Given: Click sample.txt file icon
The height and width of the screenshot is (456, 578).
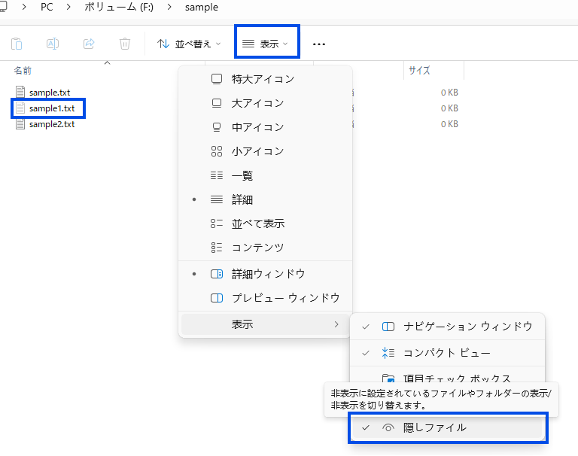Looking at the screenshot, I should click(20, 92).
